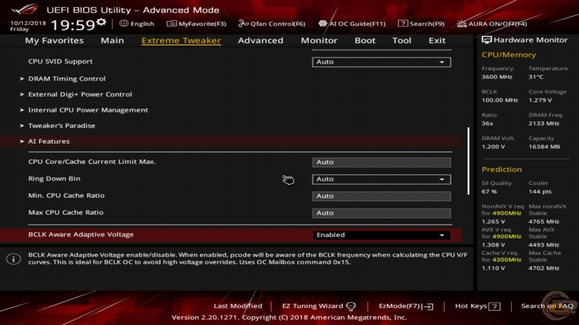Toggle AURA ON/OFF(F4) lighting

tap(462, 24)
